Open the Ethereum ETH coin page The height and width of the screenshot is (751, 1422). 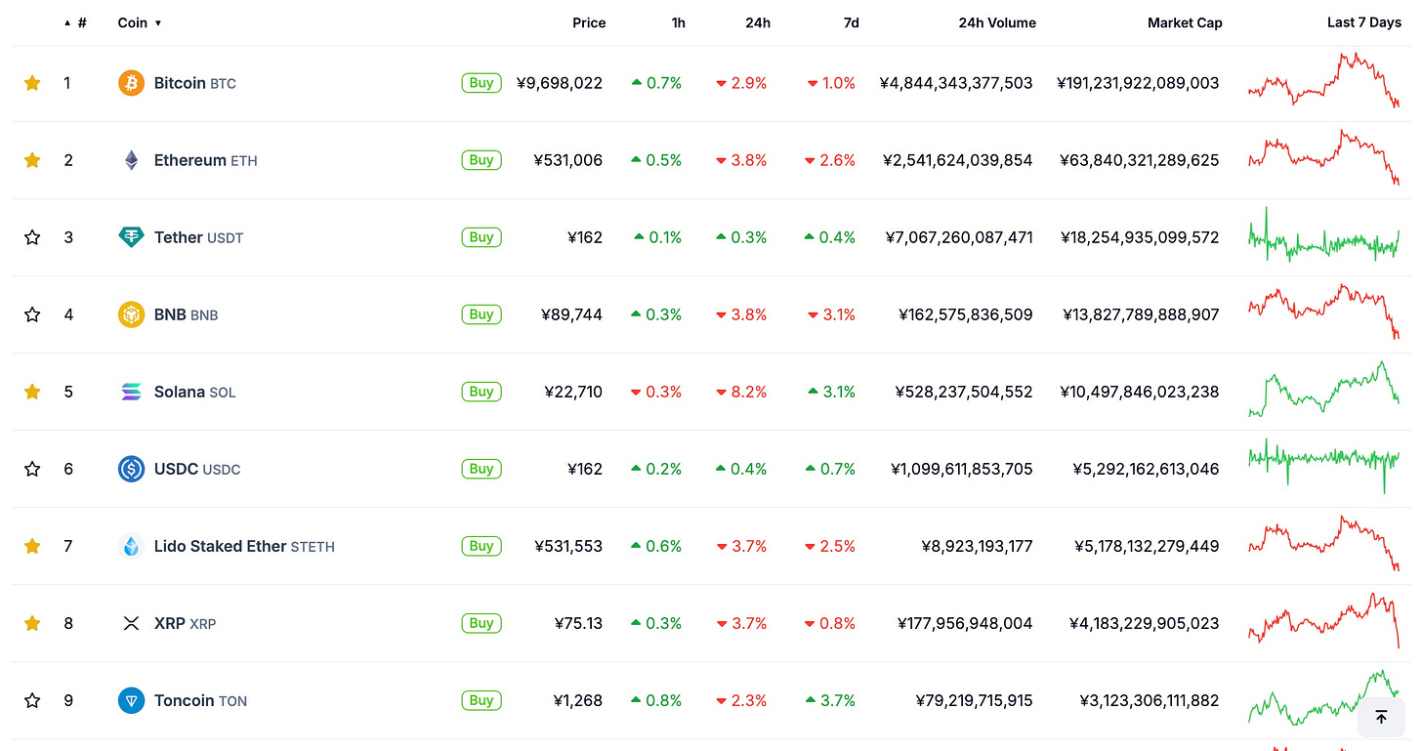(x=206, y=160)
